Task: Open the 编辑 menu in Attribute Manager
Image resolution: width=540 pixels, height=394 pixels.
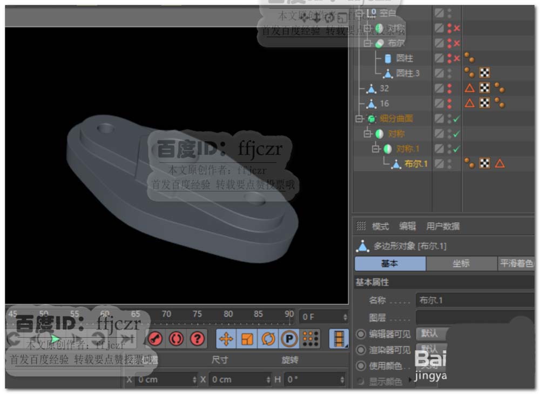Action: pos(407,226)
